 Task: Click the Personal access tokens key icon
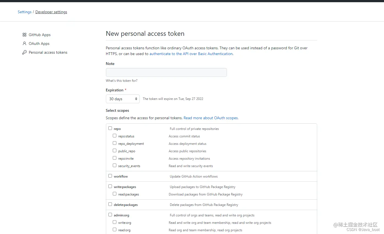tap(24, 52)
